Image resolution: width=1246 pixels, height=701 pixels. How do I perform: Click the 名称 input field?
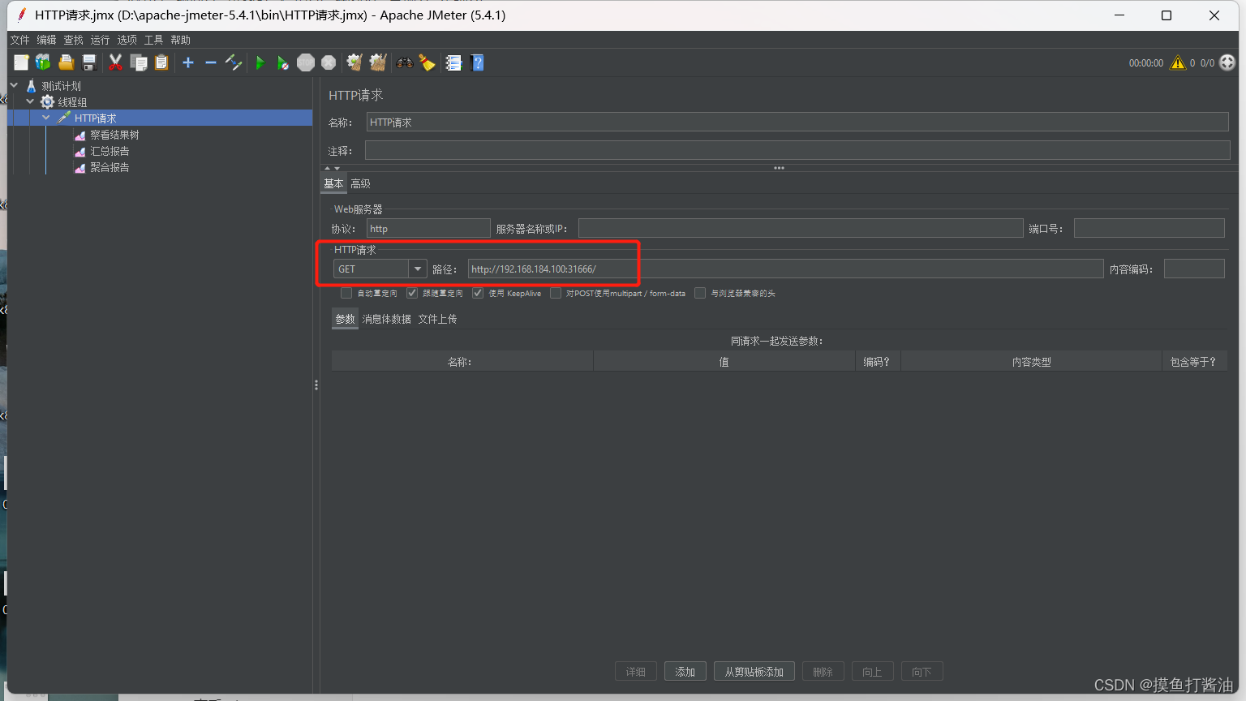[x=797, y=122]
